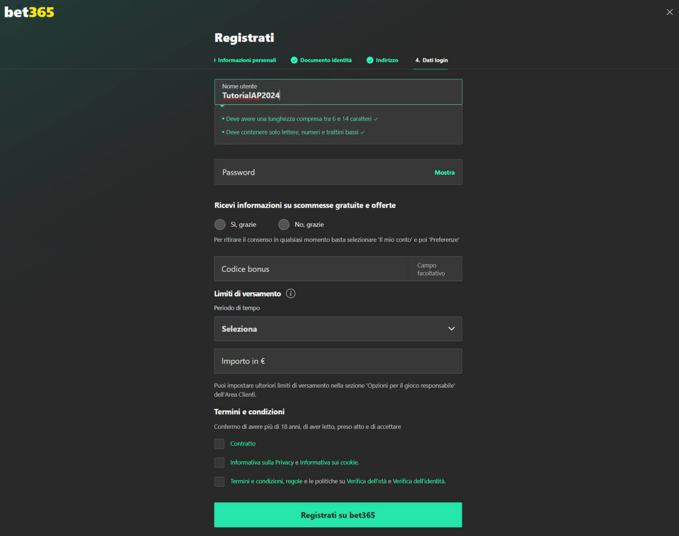This screenshot has width=679, height=536.
Task: Open the Limiti di versamento info icon
Action: 291,294
